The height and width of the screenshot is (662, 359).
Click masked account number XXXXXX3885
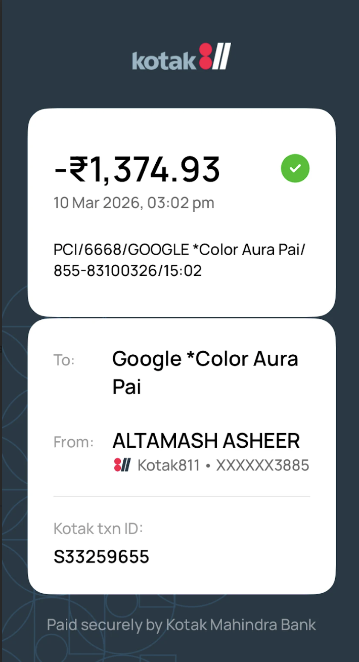[262, 465]
